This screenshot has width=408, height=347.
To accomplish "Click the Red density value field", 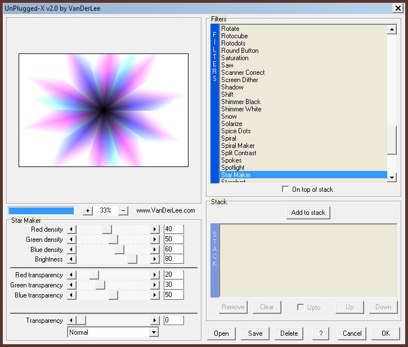I will pos(173,229).
